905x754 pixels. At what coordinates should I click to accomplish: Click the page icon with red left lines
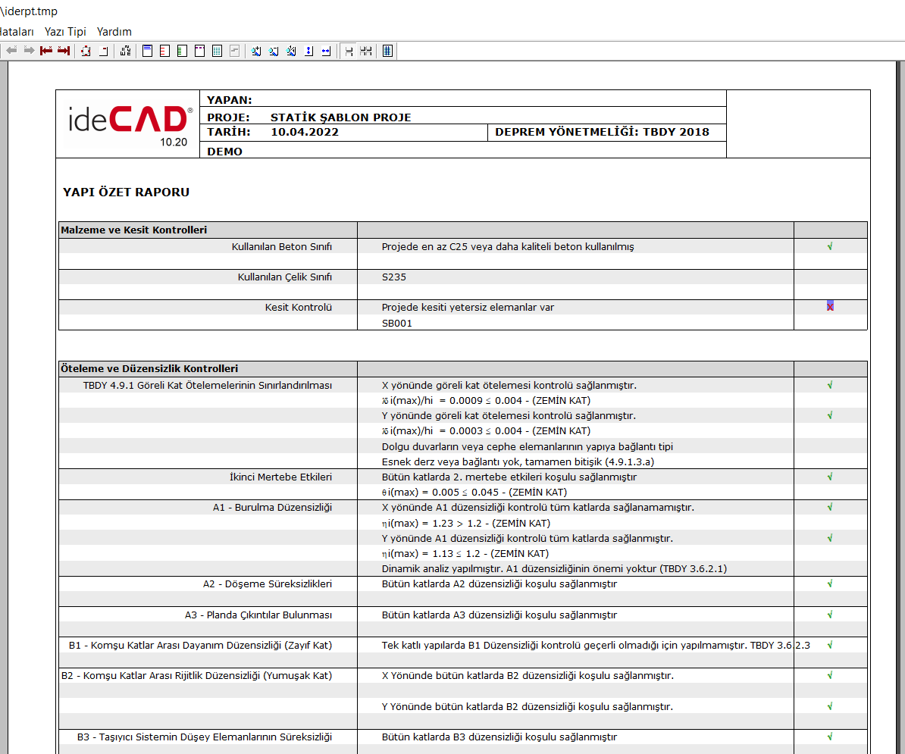coord(164,51)
